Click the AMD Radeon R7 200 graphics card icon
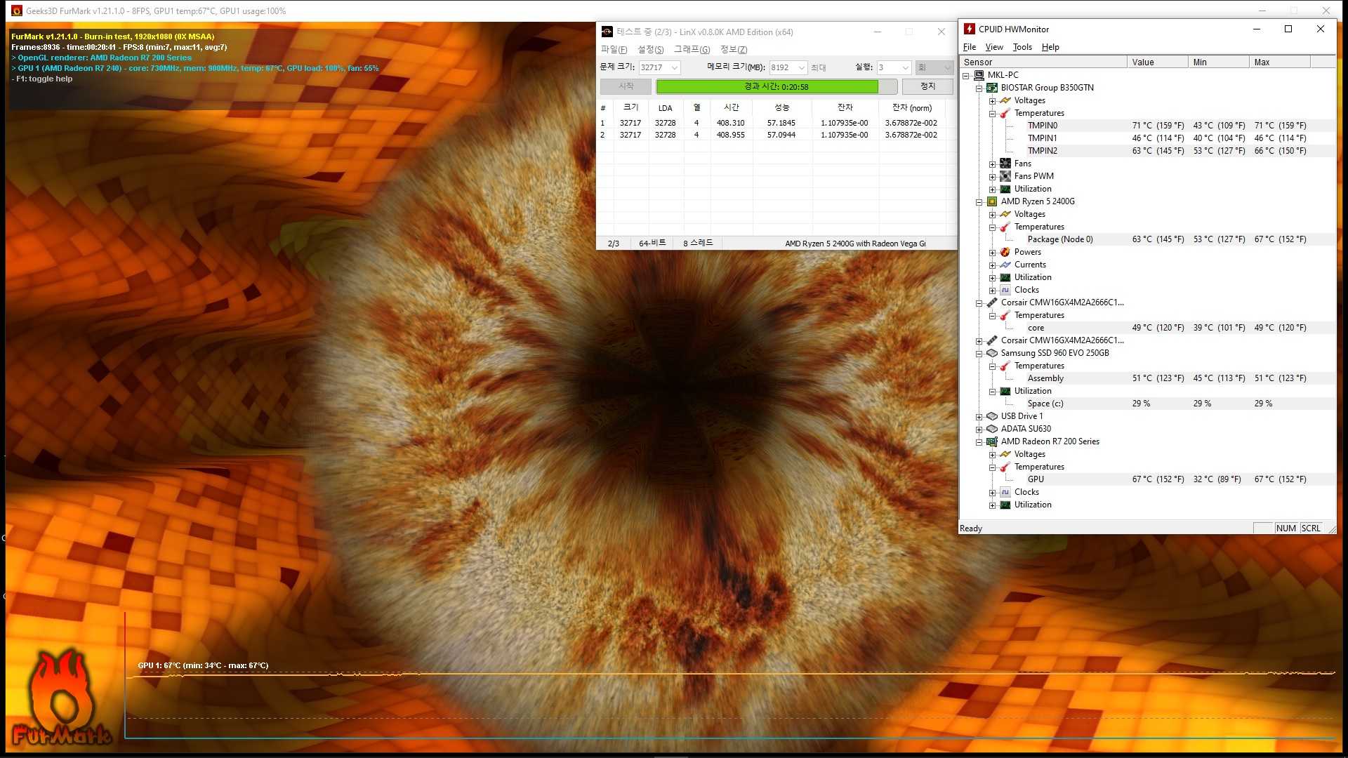This screenshot has width=1348, height=758. pos(992,441)
